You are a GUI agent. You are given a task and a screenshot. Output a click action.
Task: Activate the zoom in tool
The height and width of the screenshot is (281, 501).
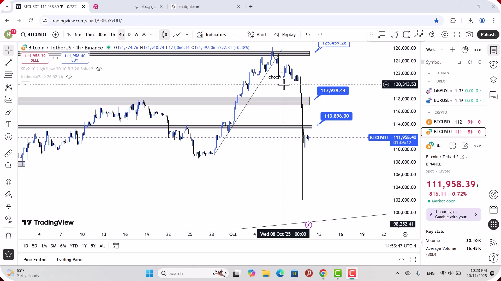coord(8,165)
